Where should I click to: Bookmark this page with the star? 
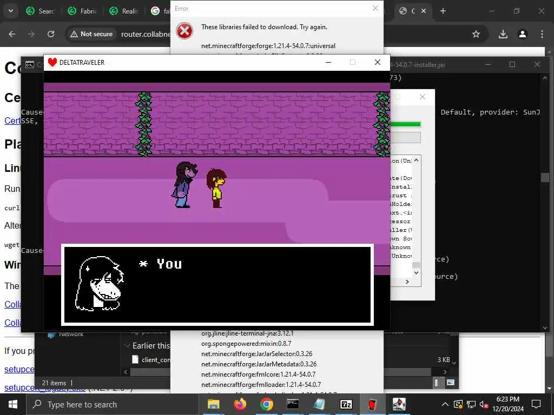pyautogui.click(x=476, y=34)
